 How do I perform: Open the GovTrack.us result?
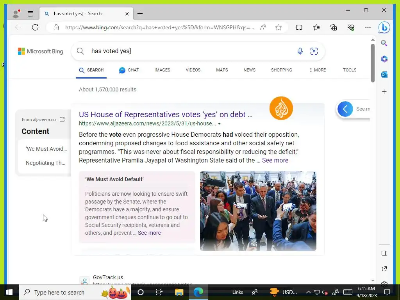pos(108,278)
